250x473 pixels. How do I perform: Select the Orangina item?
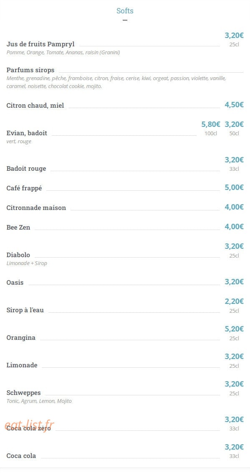click(x=21, y=338)
